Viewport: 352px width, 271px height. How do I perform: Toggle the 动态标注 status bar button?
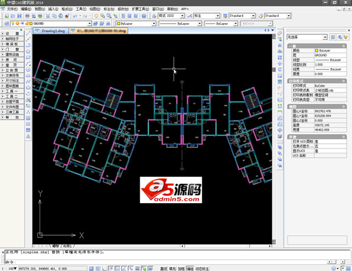(x=202, y=269)
